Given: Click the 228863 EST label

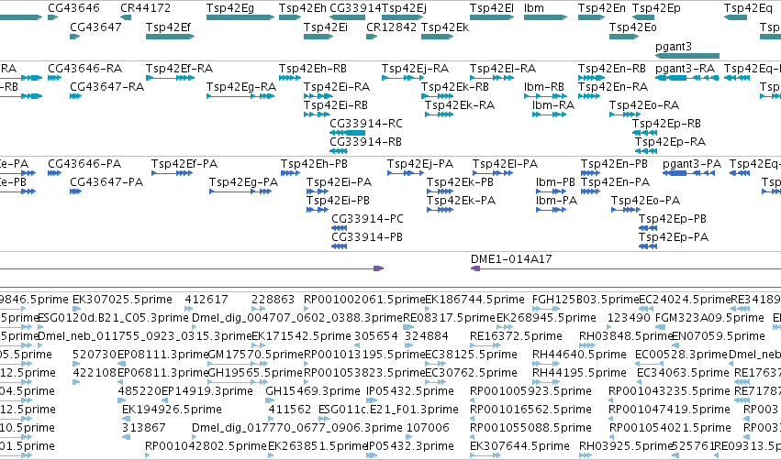Looking at the screenshot, I should (273, 300).
